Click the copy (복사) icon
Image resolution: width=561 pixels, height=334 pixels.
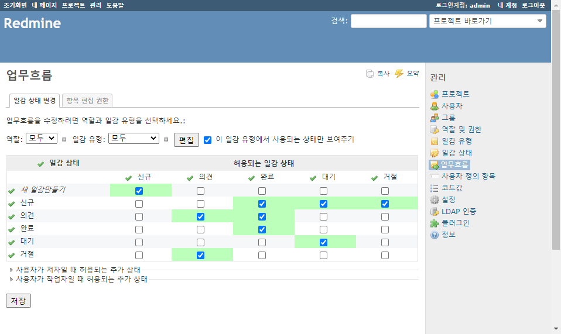(x=370, y=74)
